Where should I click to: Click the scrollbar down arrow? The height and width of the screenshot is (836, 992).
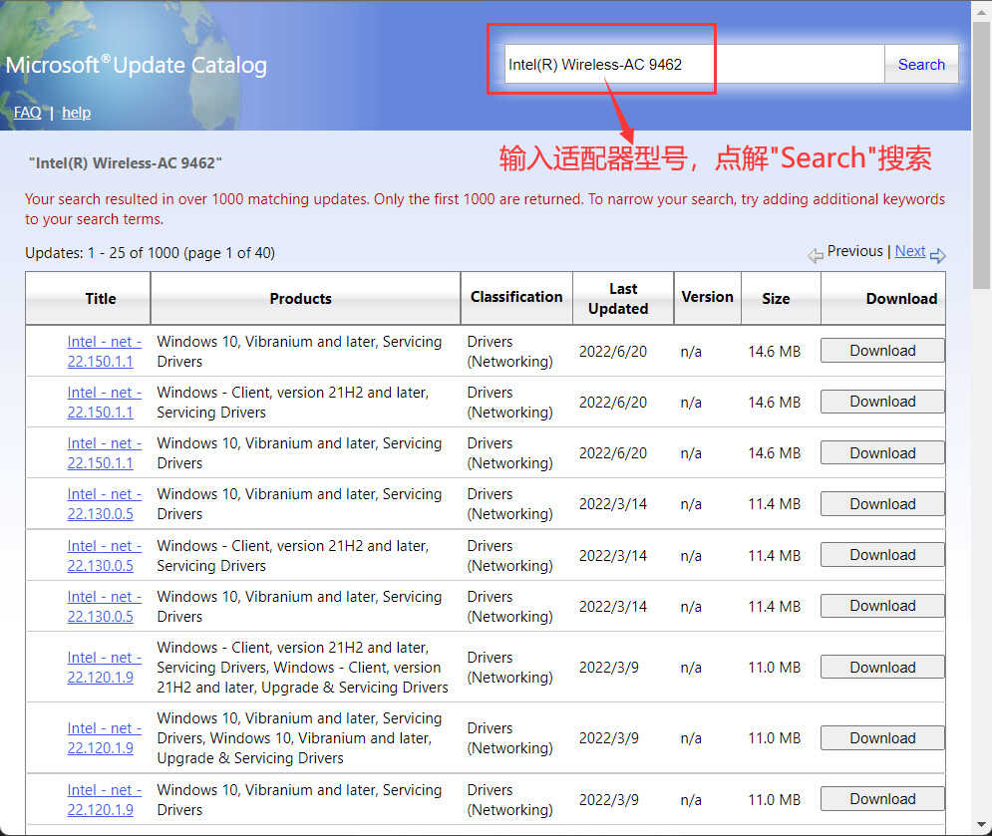tap(982, 825)
